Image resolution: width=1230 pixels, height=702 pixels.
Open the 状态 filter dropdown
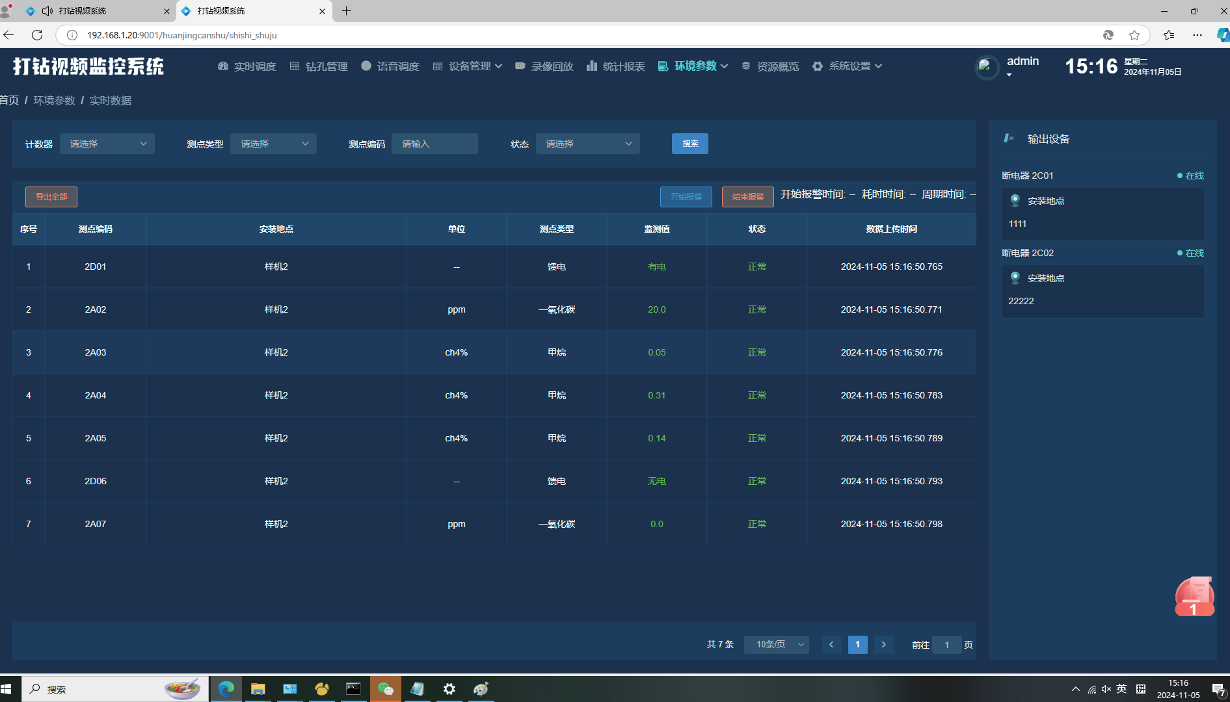click(x=587, y=144)
